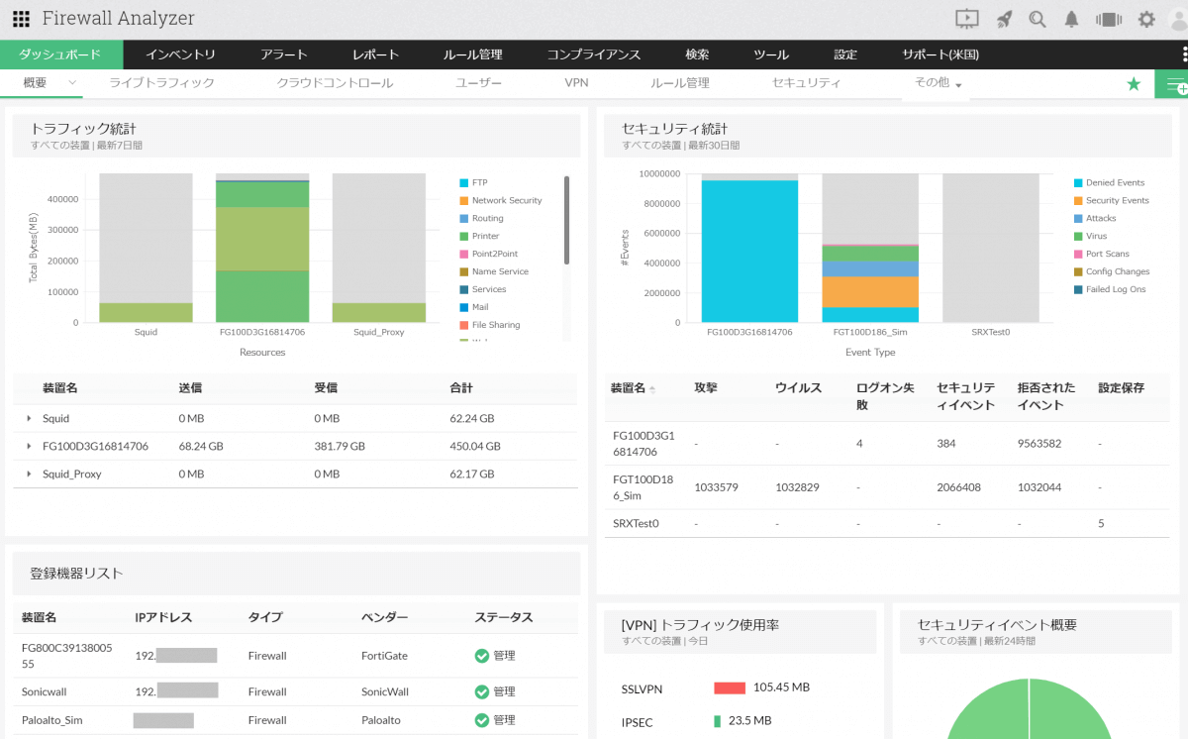This screenshot has height=739, width=1188.
Task: Open the settings gear icon
Action: pos(1145,18)
